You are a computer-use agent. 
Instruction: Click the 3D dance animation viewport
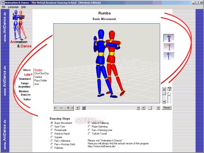tap(107, 63)
